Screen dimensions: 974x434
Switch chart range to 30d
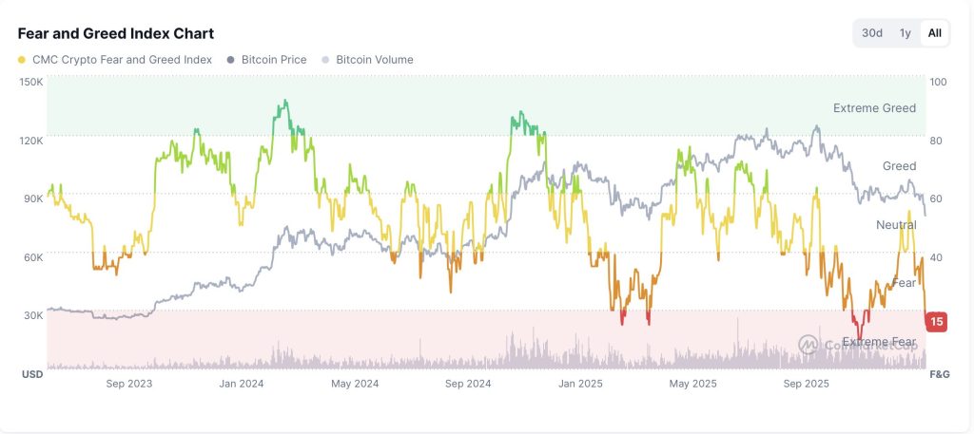[x=872, y=33]
